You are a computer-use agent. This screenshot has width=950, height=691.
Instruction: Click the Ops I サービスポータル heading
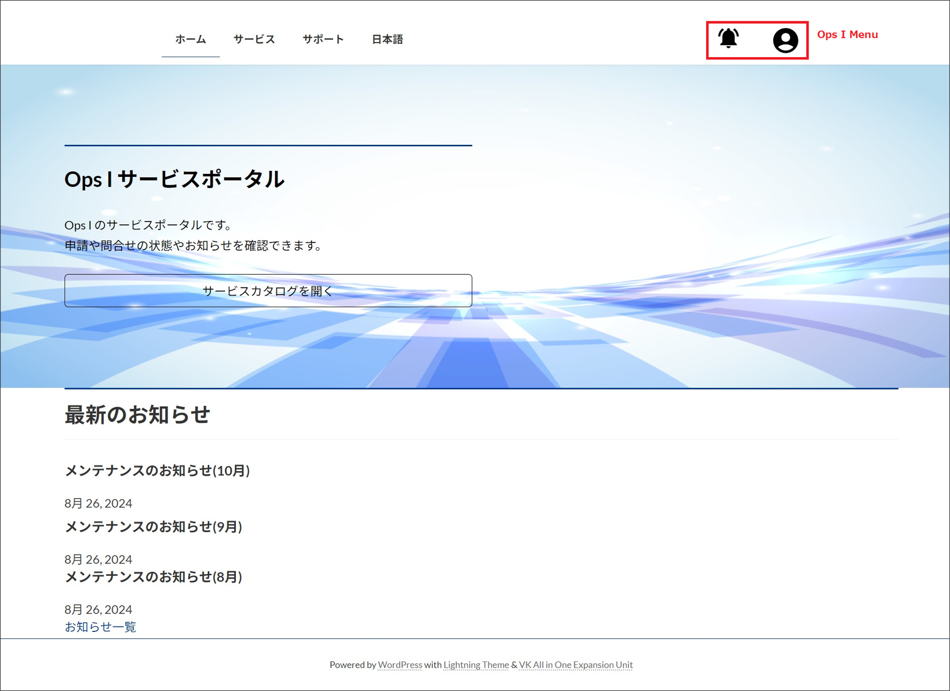pos(174,179)
